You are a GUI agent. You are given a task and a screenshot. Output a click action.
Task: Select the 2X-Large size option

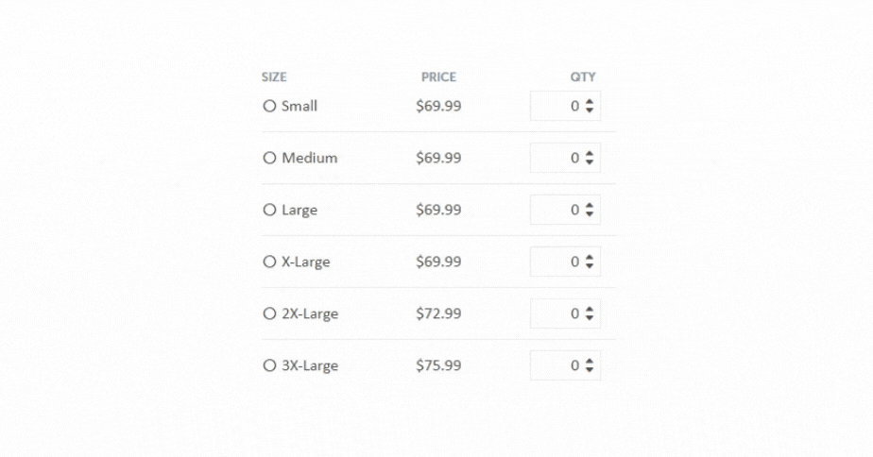(x=269, y=313)
